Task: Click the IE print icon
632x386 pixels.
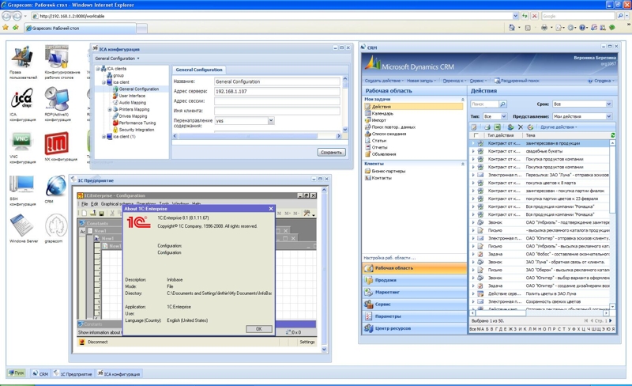Action: click(x=544, y=28)
